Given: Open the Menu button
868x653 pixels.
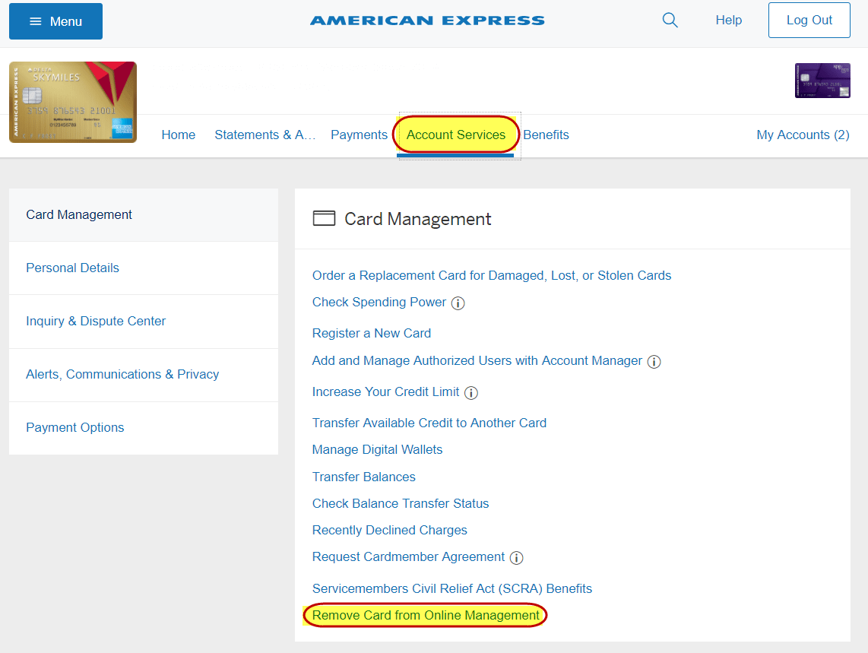Looking at the screenshot, I should tap(56, 21).
